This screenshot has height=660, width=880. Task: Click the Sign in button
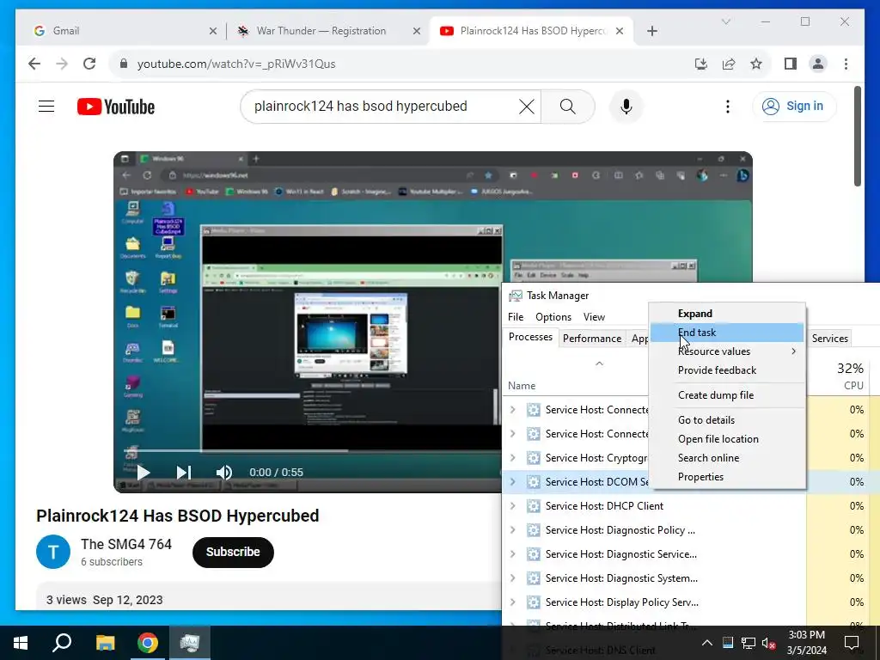793,106
